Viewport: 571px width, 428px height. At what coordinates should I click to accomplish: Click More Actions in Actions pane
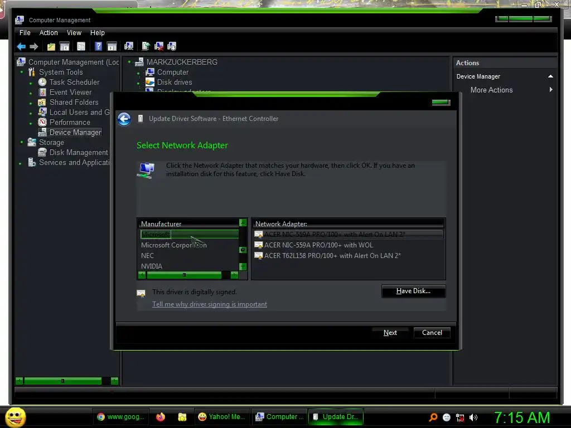click(x=491, y=90)
